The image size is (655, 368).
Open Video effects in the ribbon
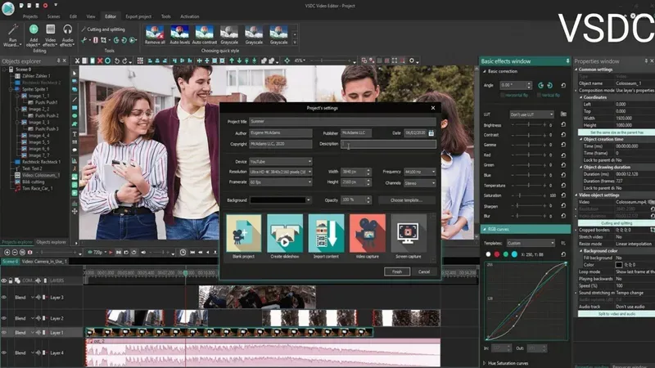pos(50,35)
